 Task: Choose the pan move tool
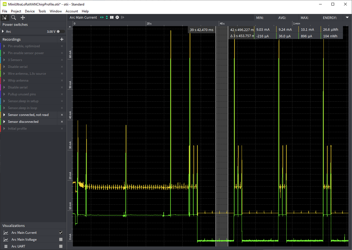pos(23,18)
